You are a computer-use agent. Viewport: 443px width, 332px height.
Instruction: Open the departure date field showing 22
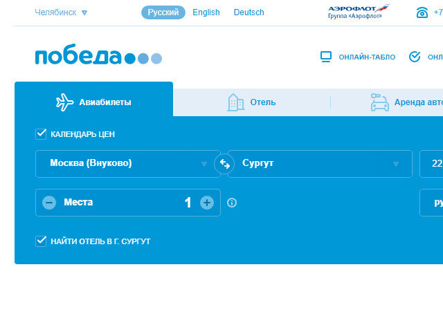coord(431,164)
